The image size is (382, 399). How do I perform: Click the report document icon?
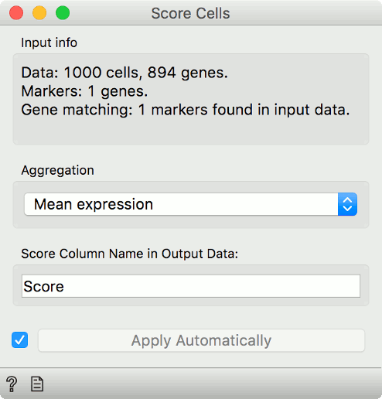[x=37, y=384]
